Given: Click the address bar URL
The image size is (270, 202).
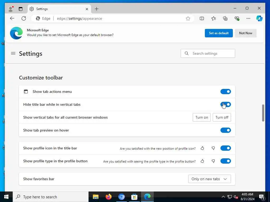Looking at the screenshot, I should [79, 18].
